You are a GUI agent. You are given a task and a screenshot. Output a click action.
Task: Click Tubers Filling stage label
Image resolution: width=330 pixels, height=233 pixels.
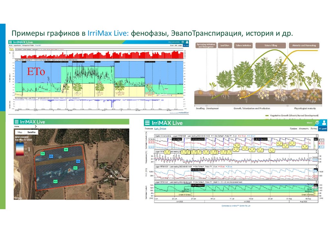click(x=271, y=45)
